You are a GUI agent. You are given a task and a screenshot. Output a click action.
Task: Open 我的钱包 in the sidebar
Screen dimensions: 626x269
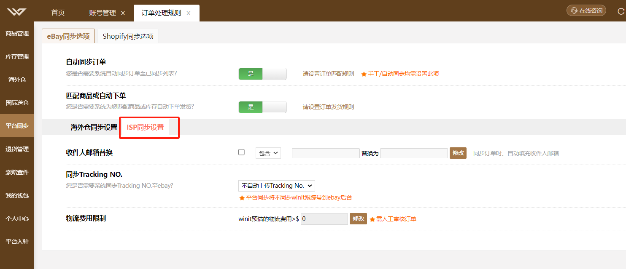pyautogui.click(x=17, y=195)
